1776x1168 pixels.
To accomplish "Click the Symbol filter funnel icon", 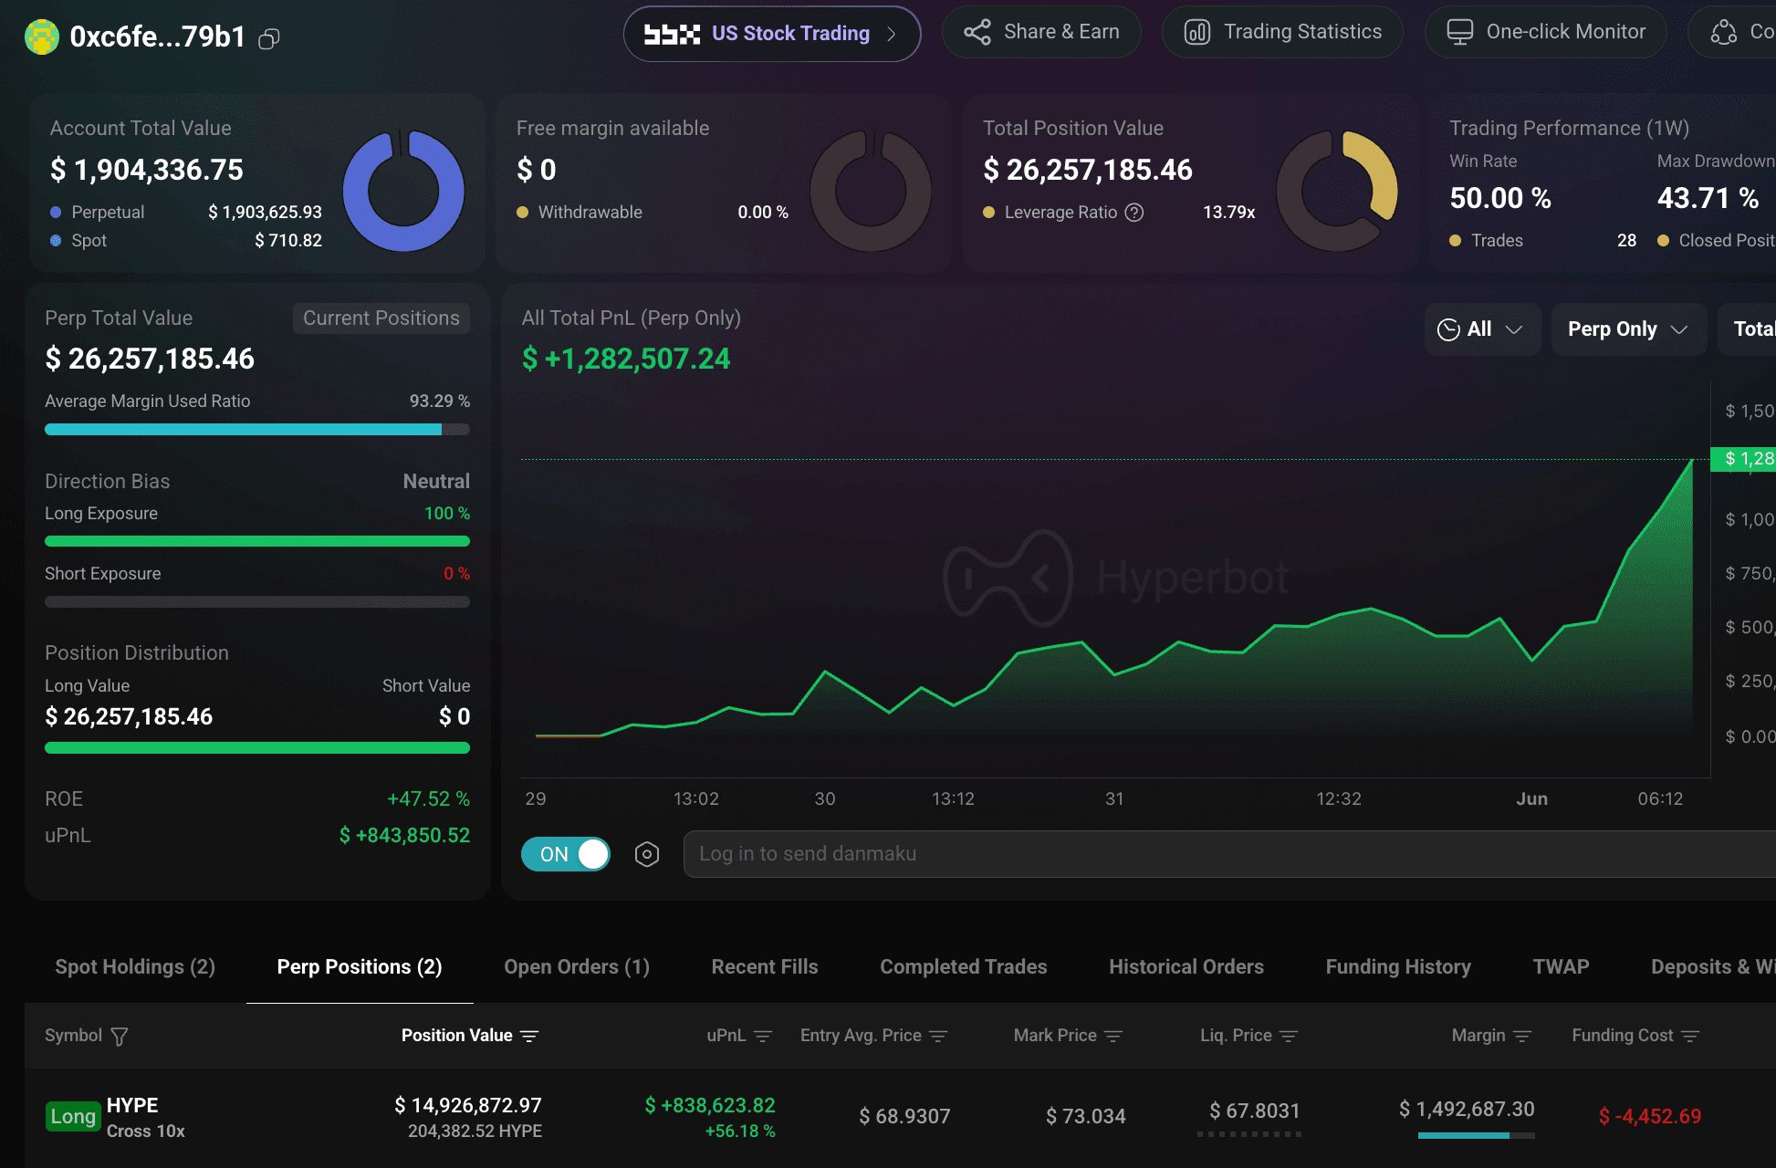I will pos(120,1037).
